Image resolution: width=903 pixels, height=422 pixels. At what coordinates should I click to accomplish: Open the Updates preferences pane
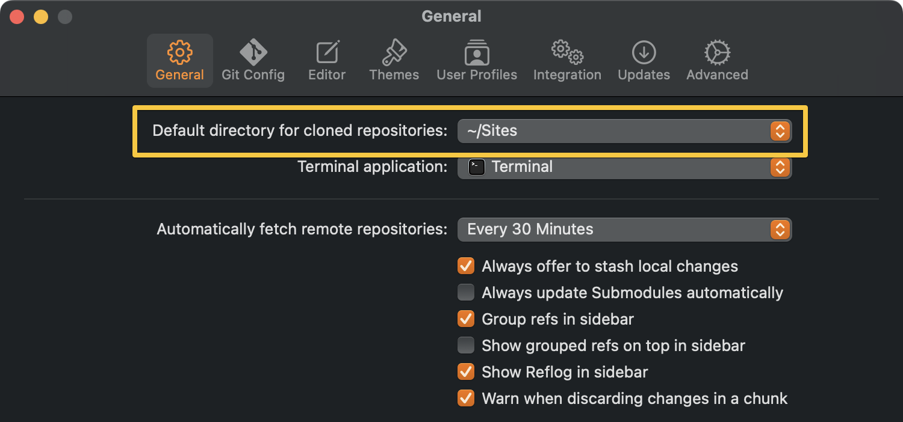tap(643, 59)
